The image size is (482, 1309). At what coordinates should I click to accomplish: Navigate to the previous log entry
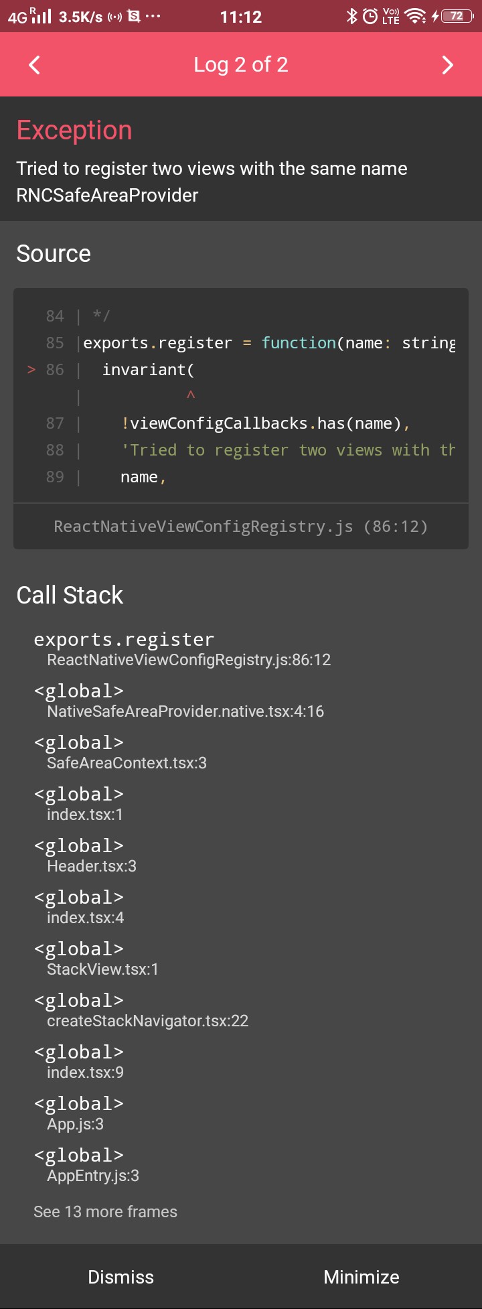[x=33, y=64]
